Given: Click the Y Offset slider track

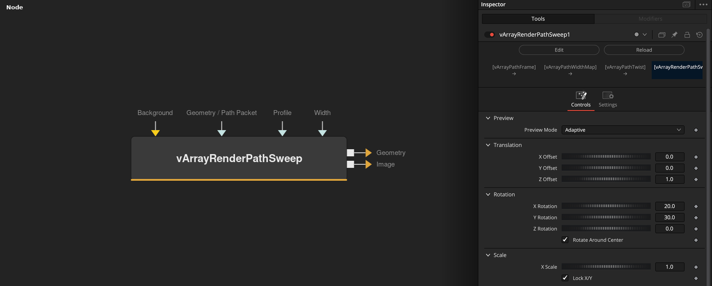Looking at the screenshot, I should (x=606, y=168).
